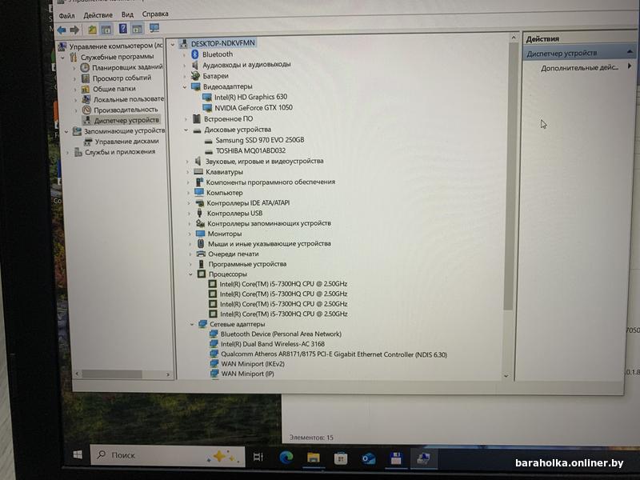Image resolution: width=640 pixels, height=480 pixels.
Task: Click Мыши и иные указывающие устройства
Action: 270,244
